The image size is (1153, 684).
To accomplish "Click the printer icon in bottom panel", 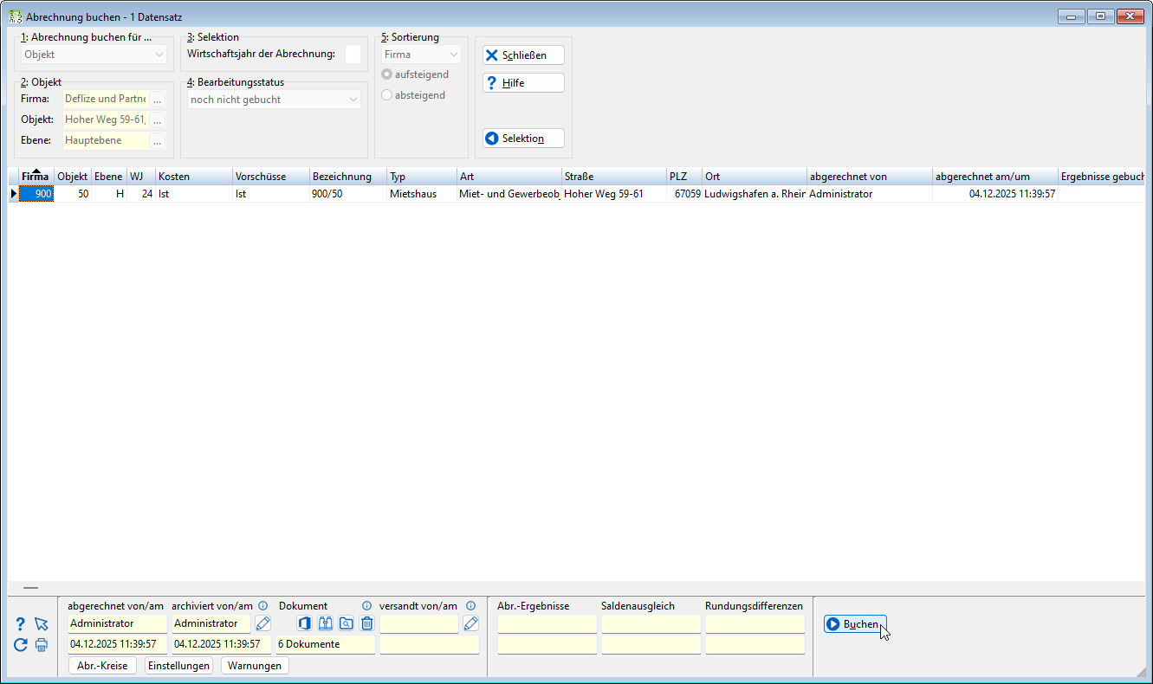I will [42, 644].
